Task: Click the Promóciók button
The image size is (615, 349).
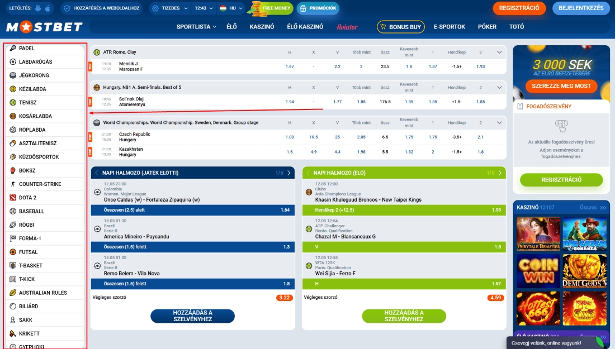Action: pos(318,8)
